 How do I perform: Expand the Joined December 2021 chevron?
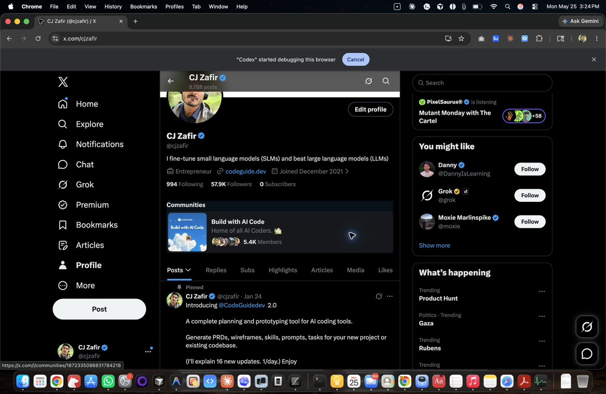click(x=347, y=171)
